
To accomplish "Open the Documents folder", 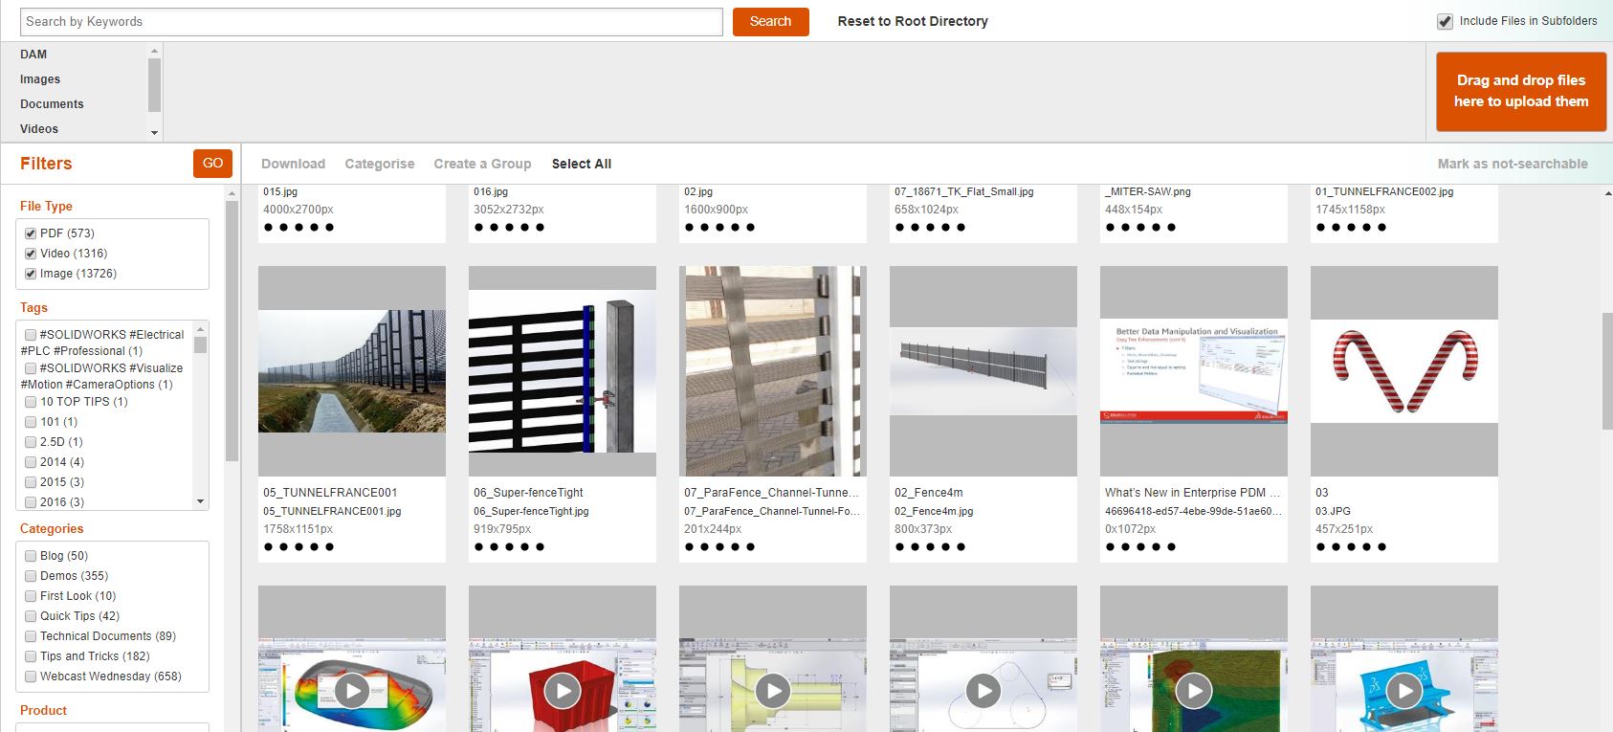I will tap(52, 104).
